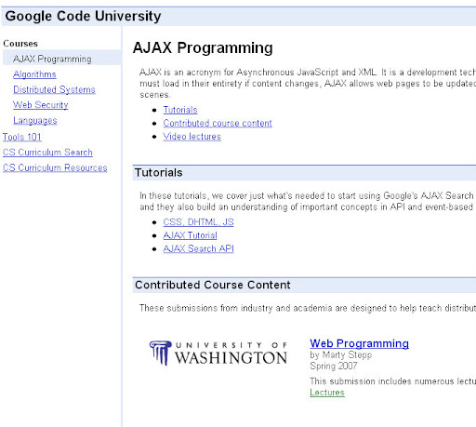This screenshot has width=476, height=427.
Task: Click the University of Washington logo
Action: (x=218, y=353)
